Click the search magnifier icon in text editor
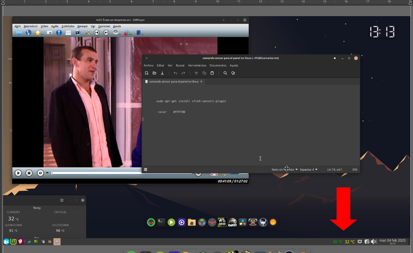 (225, 73)
